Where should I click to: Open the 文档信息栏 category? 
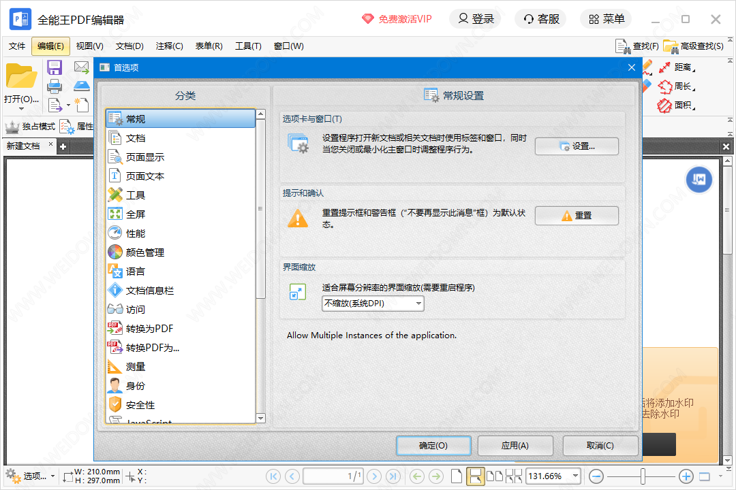coord(181,291)
